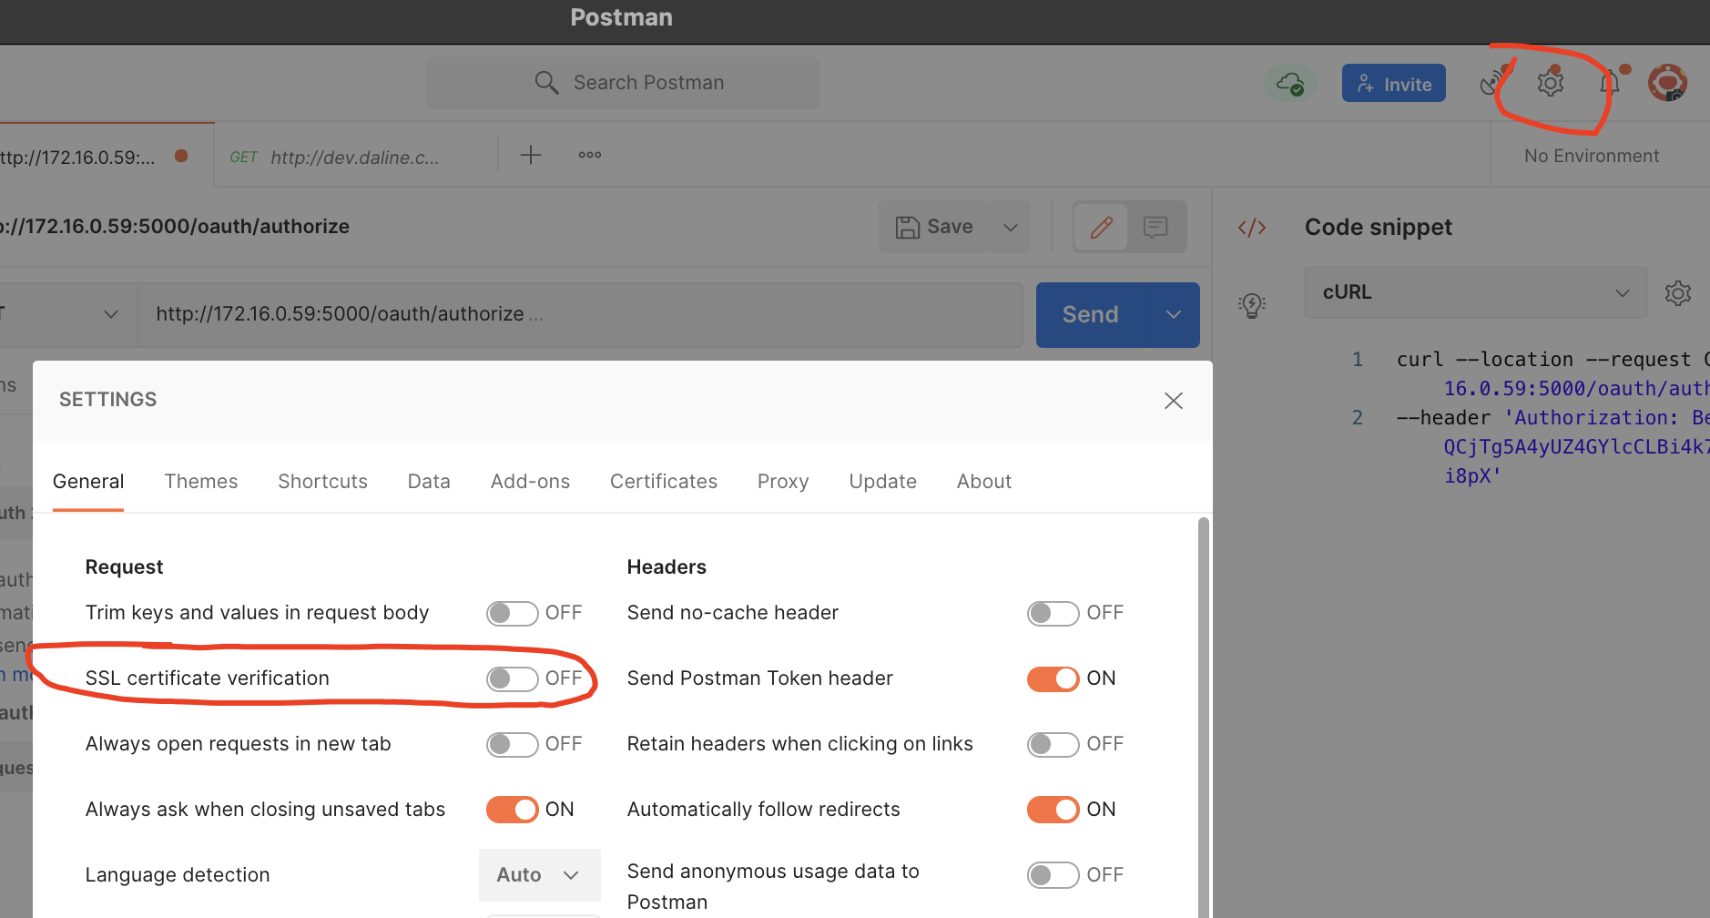Click the settings dialog scrollbar
This screenshot has width=1710, height=918.
tap(1203, 718)
